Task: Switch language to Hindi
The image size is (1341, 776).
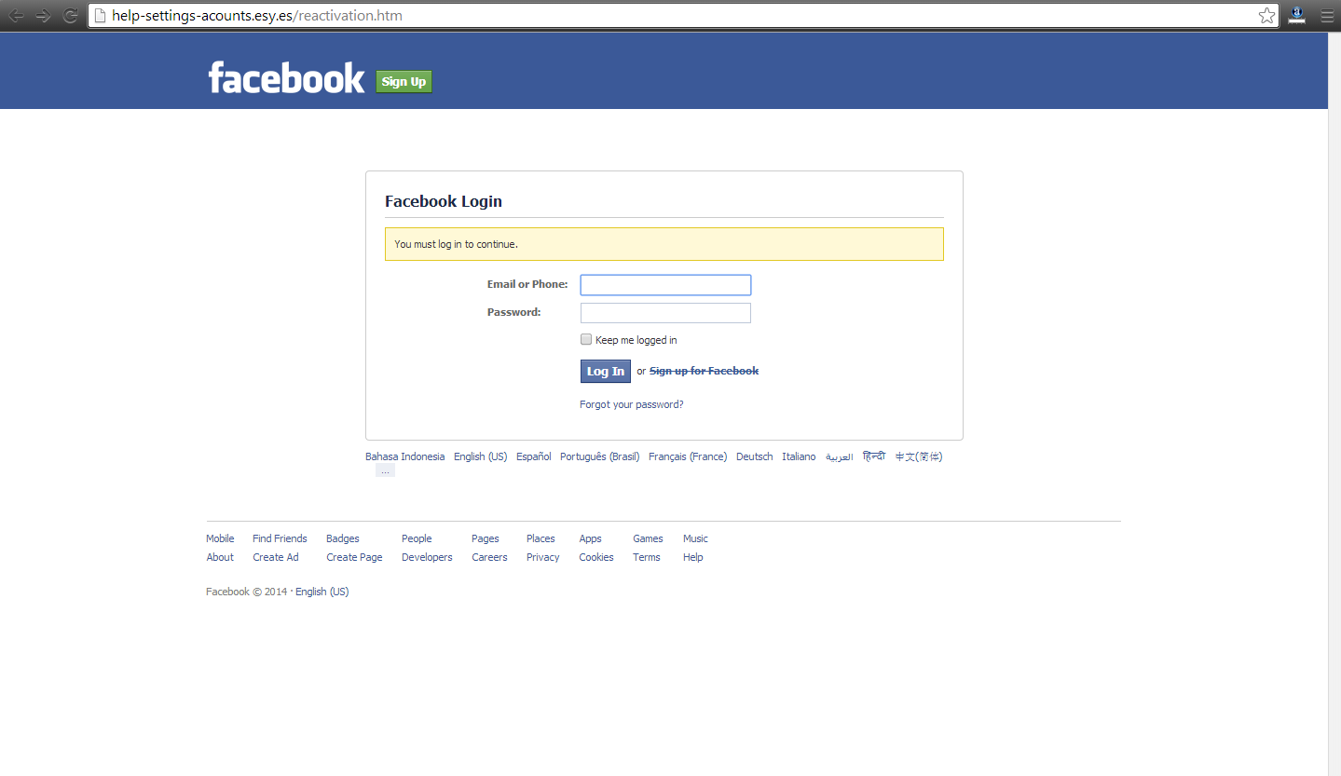Action: click(x=874, y=456)
